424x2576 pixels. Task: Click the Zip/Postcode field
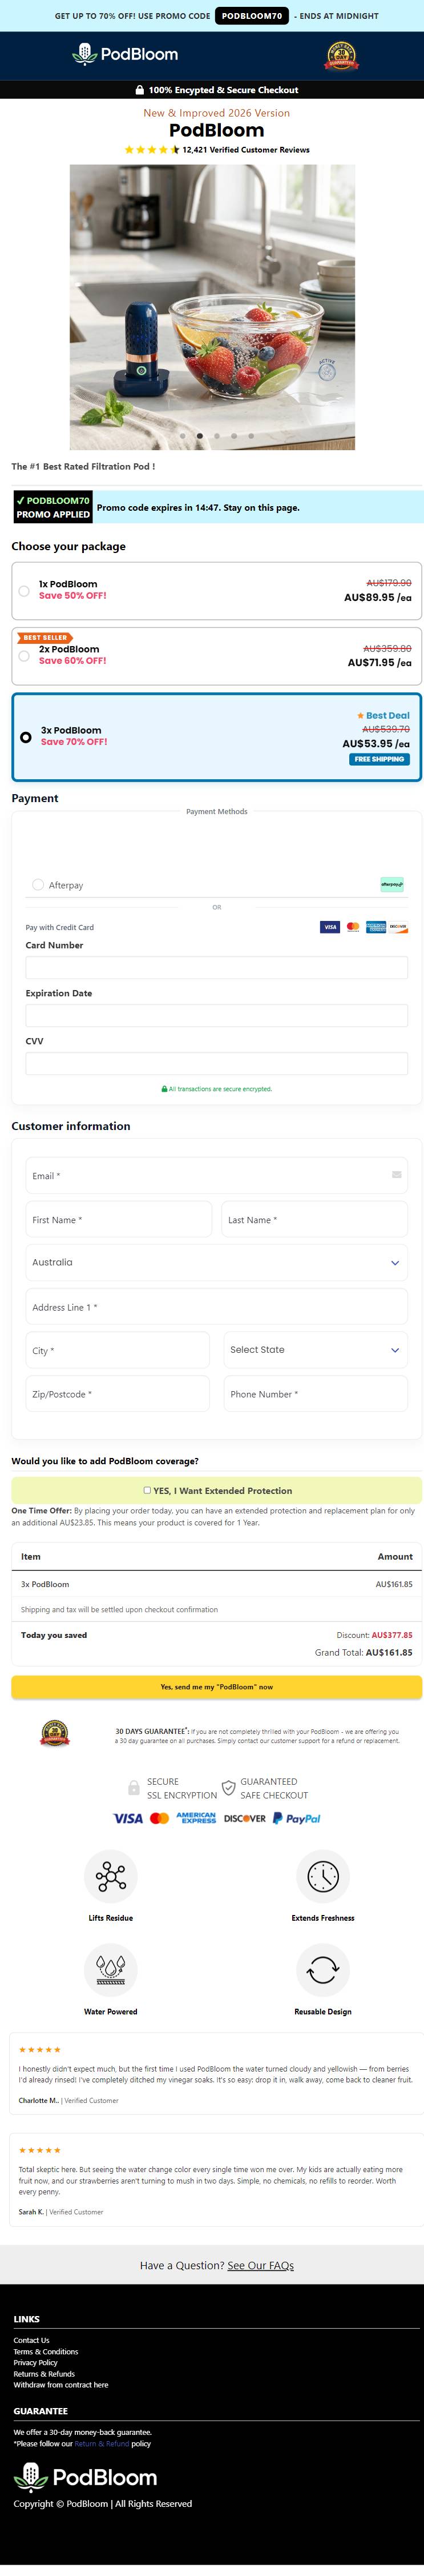coord(118,1393)
